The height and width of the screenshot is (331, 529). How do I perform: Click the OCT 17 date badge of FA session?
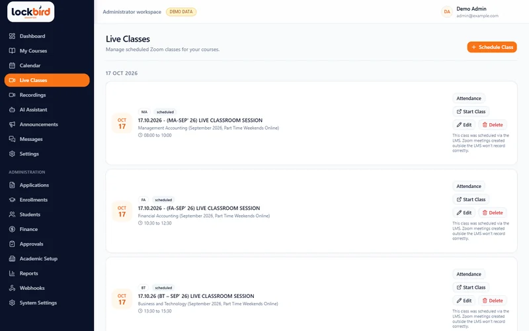point(122,211)
